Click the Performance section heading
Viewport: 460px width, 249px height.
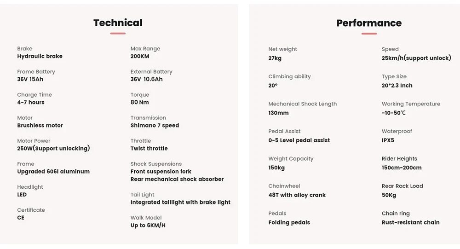[x=369, y=23]
